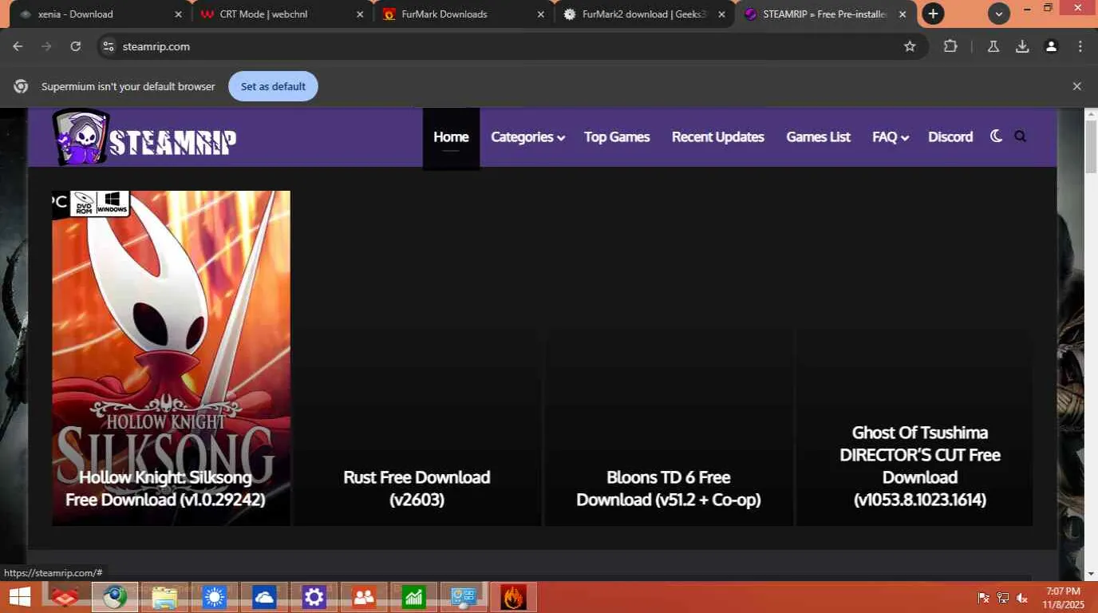Image resolution: width=1098 pixels, height=613 pixels.
Task: Launch the Weather app from taskbar
Action: point(214,597)
